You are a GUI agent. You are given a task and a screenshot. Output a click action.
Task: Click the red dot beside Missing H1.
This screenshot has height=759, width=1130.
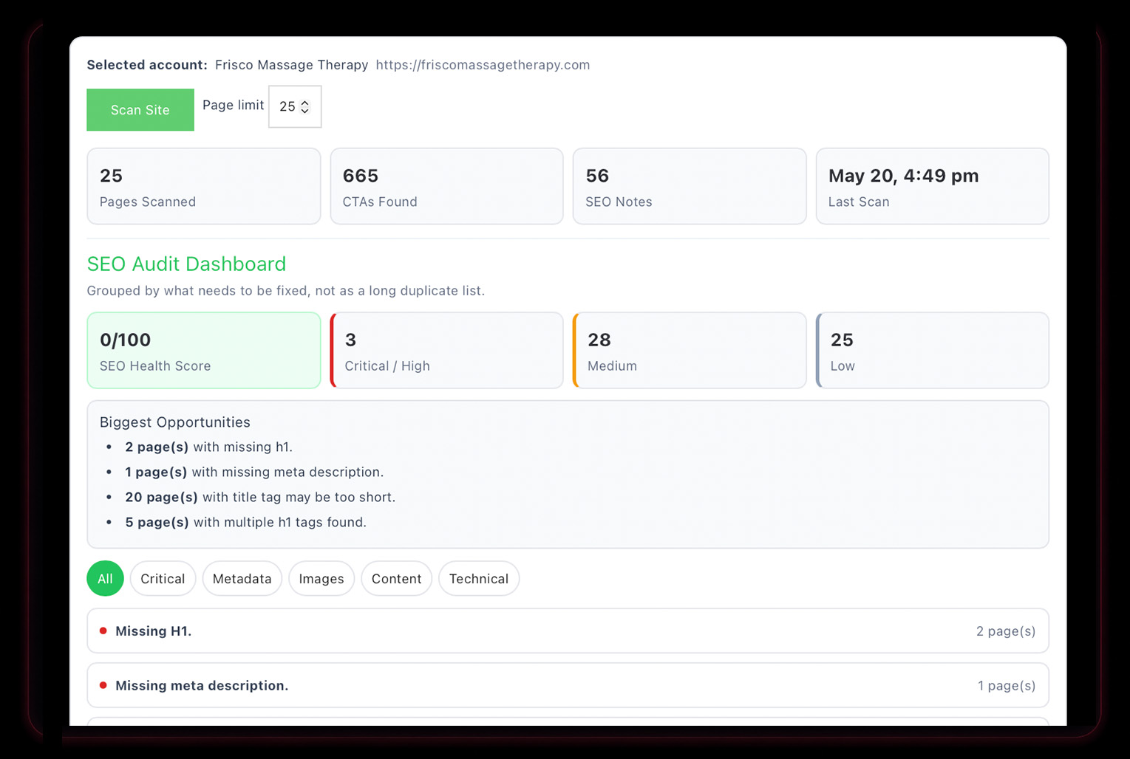point(103,631)
